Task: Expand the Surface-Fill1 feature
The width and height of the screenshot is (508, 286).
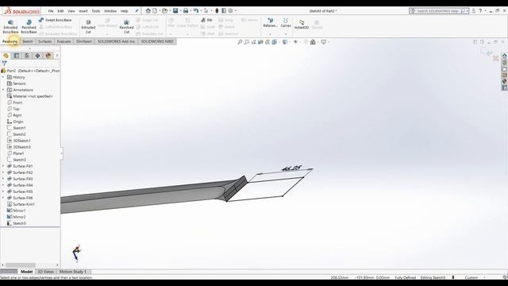Action: pos(3,166)
